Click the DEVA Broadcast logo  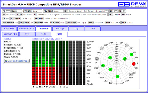click(x=132, y=4)
